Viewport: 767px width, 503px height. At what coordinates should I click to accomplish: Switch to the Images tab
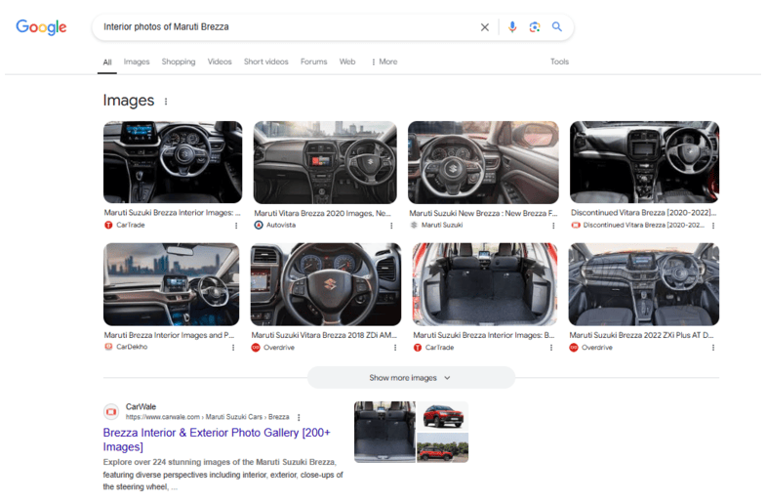(137, 62)
